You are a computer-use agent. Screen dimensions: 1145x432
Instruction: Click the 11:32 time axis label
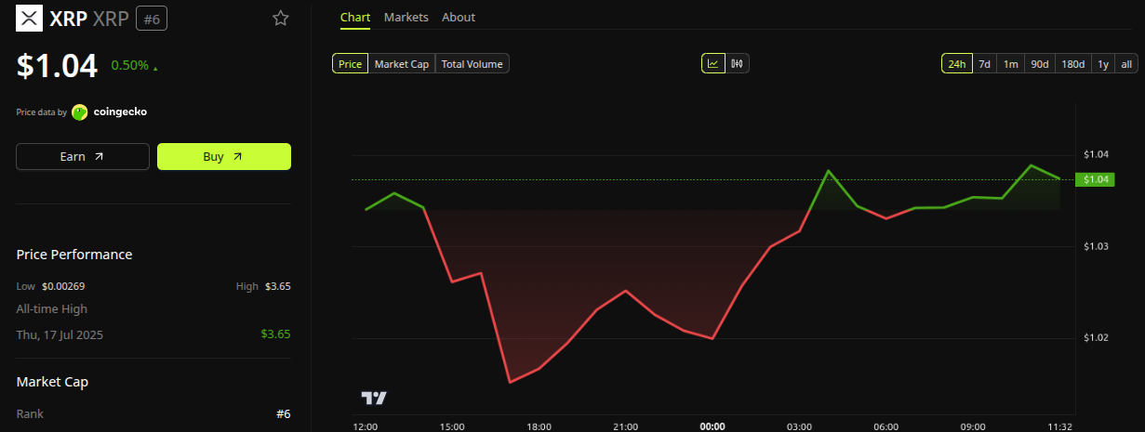(1059, 426)
